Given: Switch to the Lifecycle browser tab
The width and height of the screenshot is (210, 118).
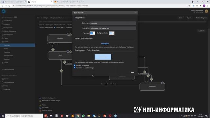Looking at the screenshot, I should [x=40, y=2].
